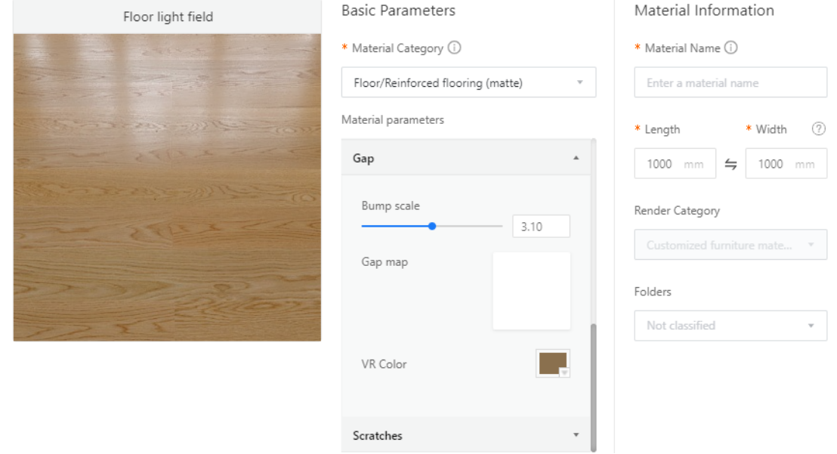Open the Render Category dropdown

[730, 246]
